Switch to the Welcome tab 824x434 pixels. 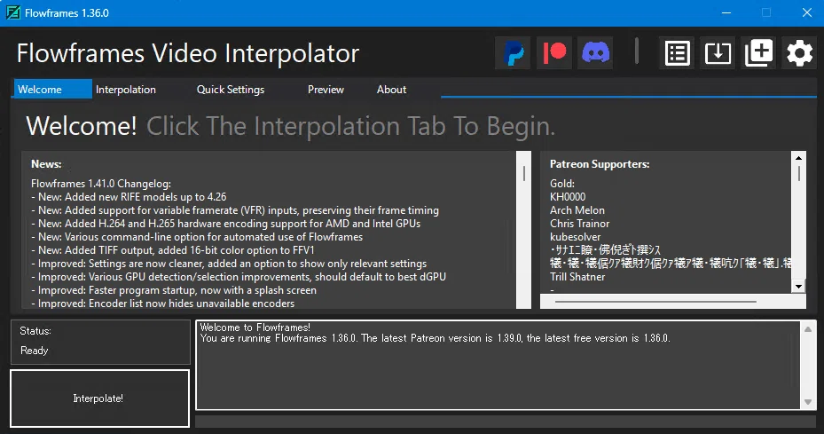click(51, 90)
